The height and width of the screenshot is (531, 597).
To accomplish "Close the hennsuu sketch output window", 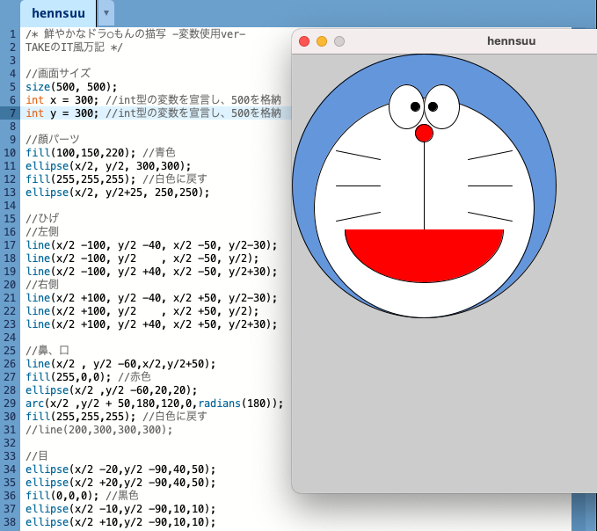I will (x=304, y=41).
